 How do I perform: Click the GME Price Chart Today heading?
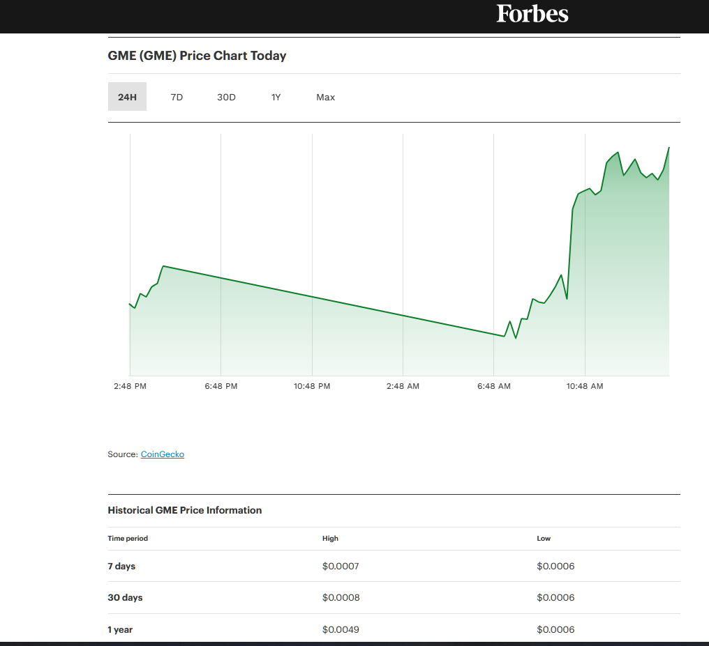(x=197, y=56)
